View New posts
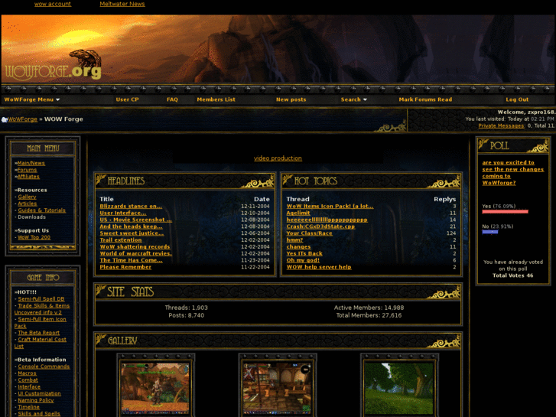This screenshot has width=556, height=417. pos(291,99)
